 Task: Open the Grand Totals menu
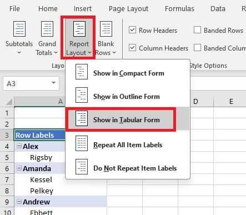coord(47,38)
